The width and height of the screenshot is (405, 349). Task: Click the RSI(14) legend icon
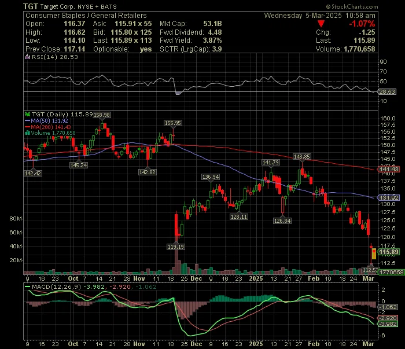[x=27, y=57]
